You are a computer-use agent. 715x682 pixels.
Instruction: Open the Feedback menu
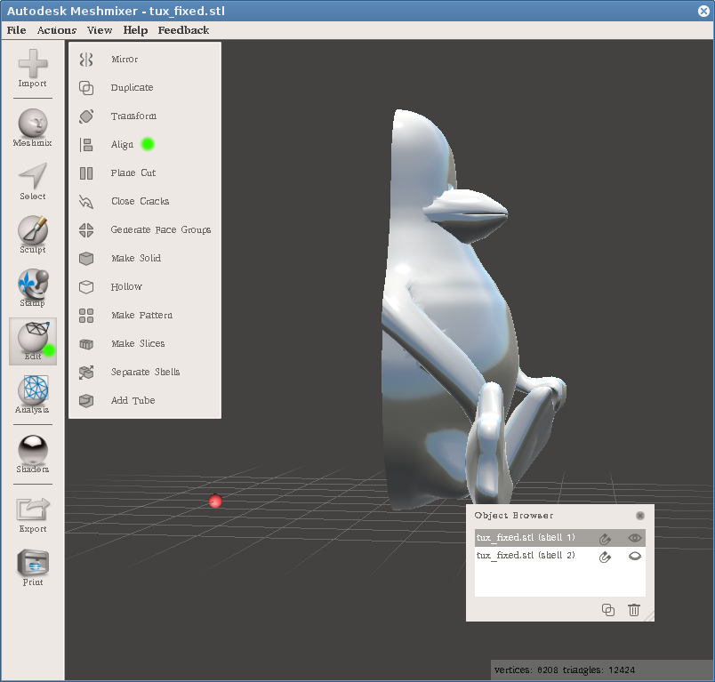click(183, 30)
